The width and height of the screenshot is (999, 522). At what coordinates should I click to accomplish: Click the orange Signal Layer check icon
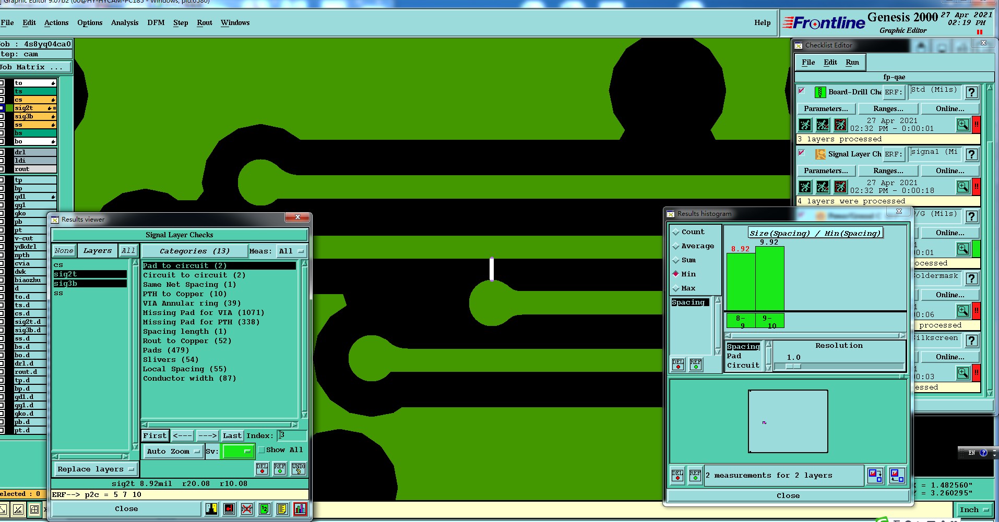click(820, 154)
